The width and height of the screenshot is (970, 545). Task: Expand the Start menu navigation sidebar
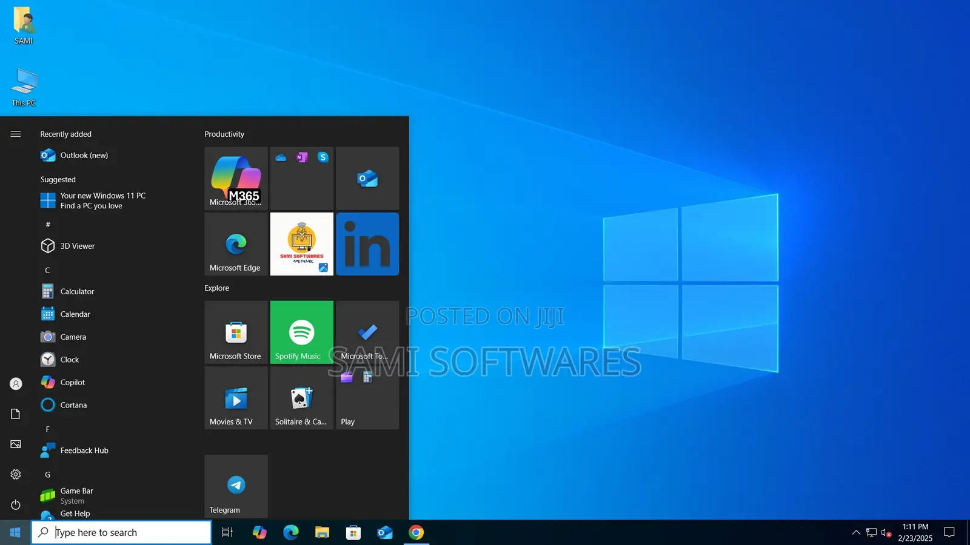tap(16, 134)
